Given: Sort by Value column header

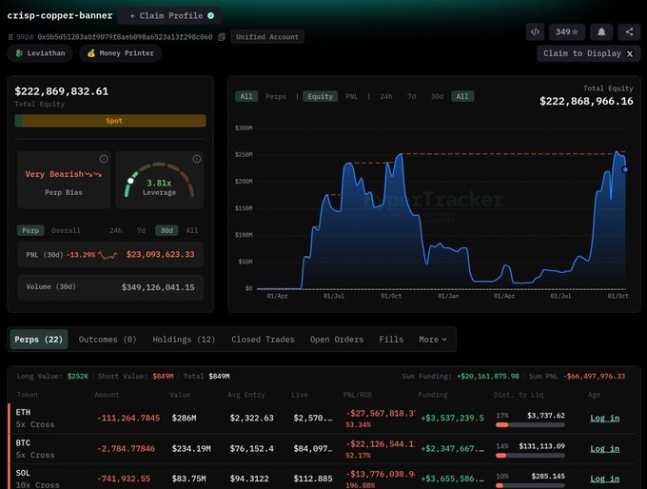Looking at the screenshot, I should [x=180, y=395].
